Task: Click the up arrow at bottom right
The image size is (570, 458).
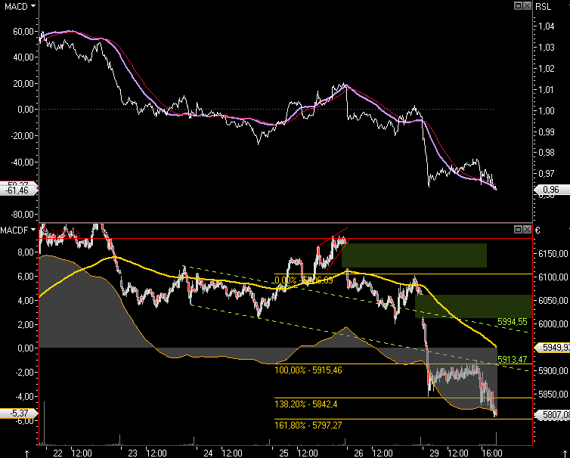Action: [x=565, y=453]
